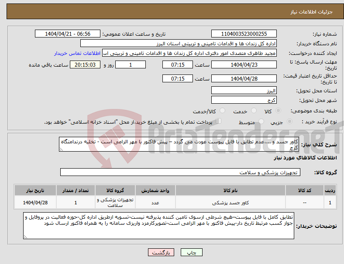Click the price validity time 07:15 field
This screenshot has width=344, height=264.
[178, 78]
